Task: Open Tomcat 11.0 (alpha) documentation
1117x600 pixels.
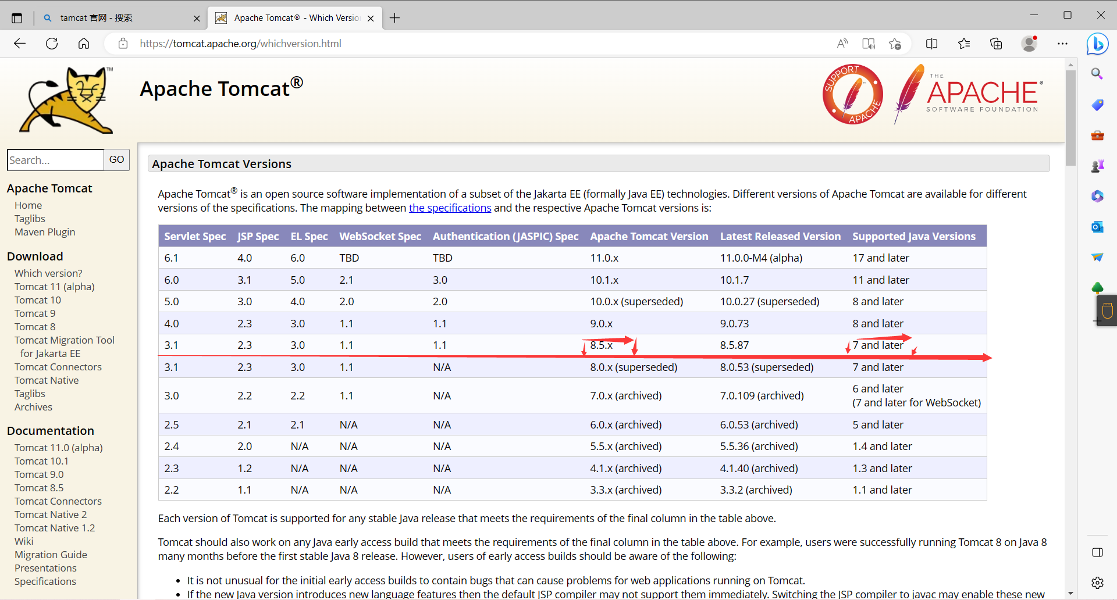Action: click(x=59, y=448)
